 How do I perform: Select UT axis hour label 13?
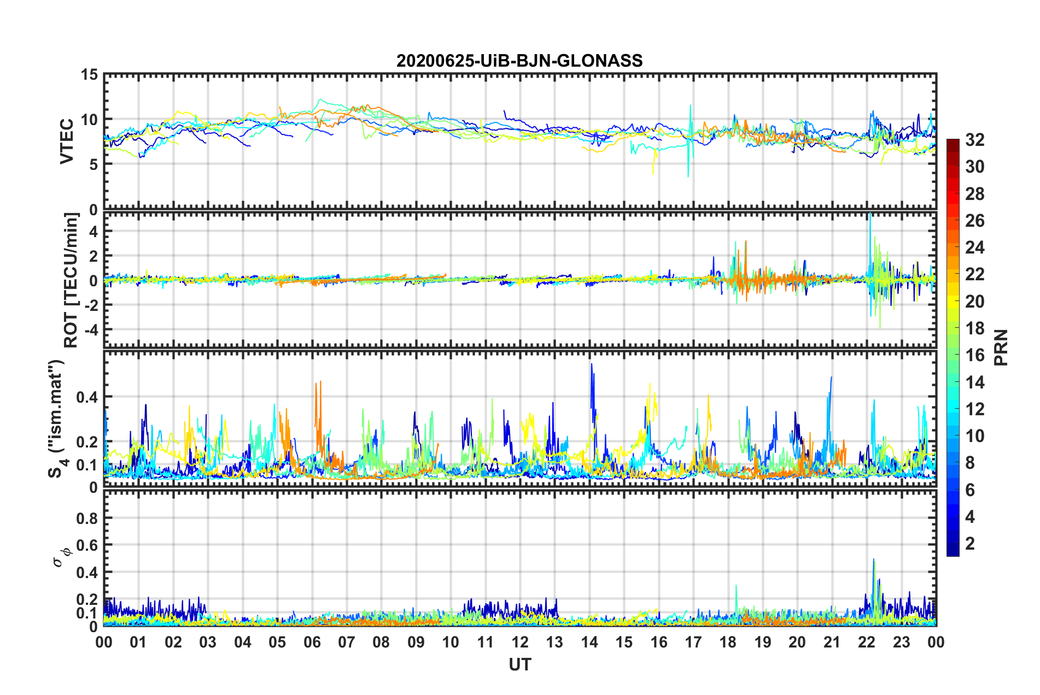554,642
